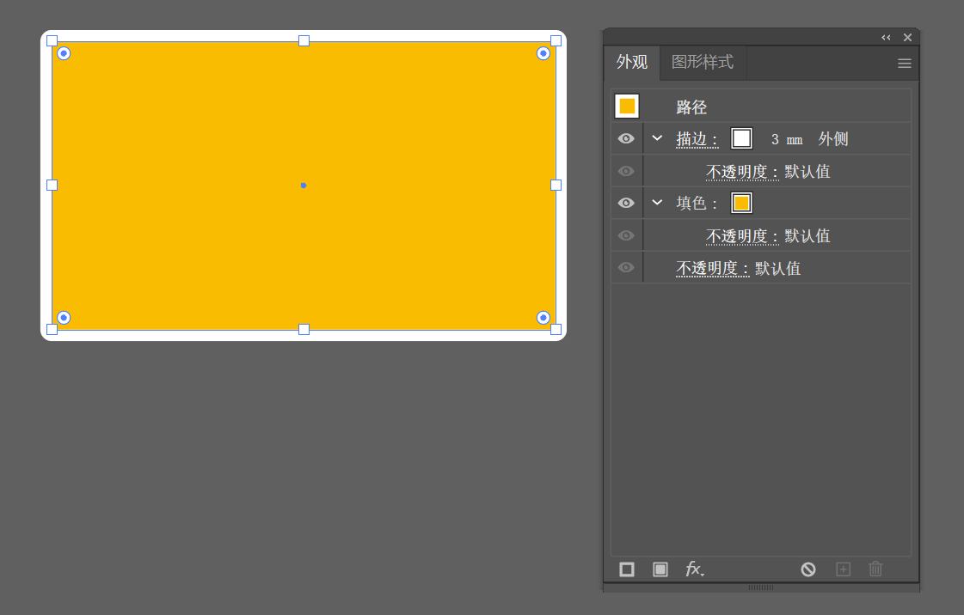Click the Add New Fill icon
Viewport: 964px width, 615px height.
pos(660,569)
